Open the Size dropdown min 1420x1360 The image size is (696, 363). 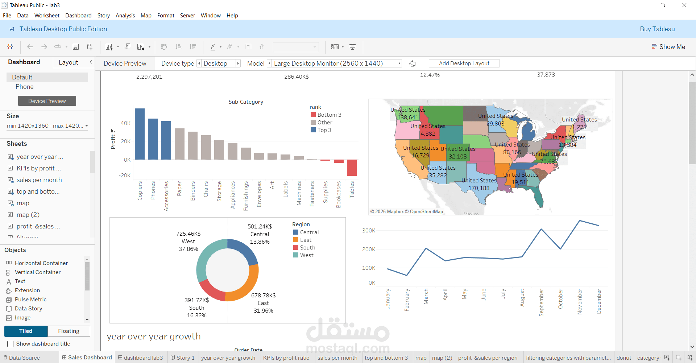pos(47,126)
